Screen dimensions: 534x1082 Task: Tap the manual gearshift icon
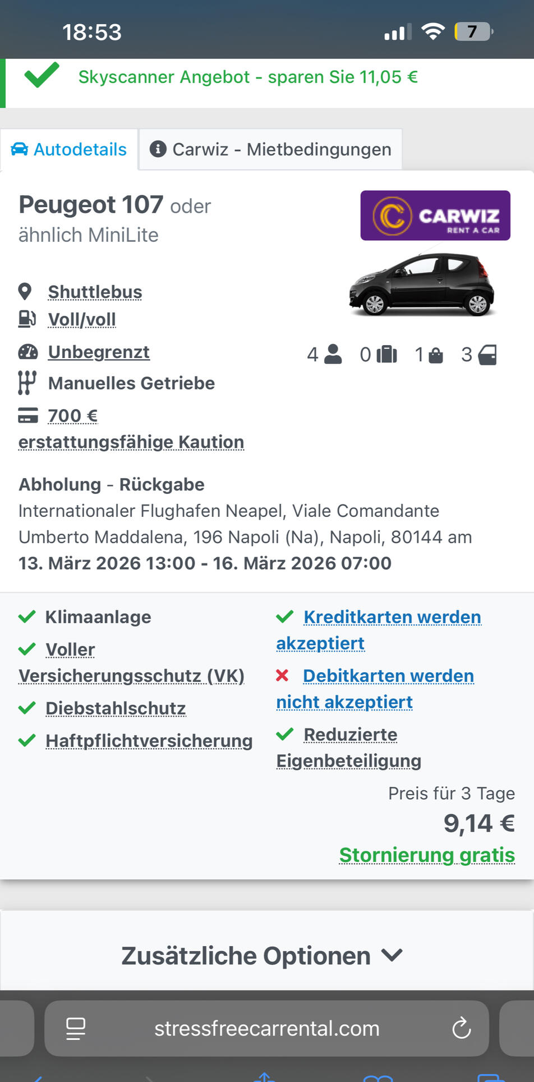27,383
